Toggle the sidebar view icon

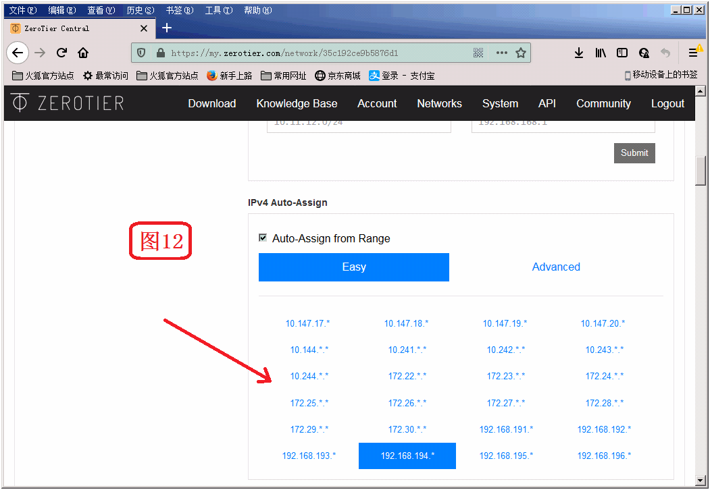(x=622, y=53)
